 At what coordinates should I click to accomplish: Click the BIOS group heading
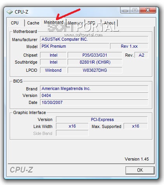(x=18, y=81)
